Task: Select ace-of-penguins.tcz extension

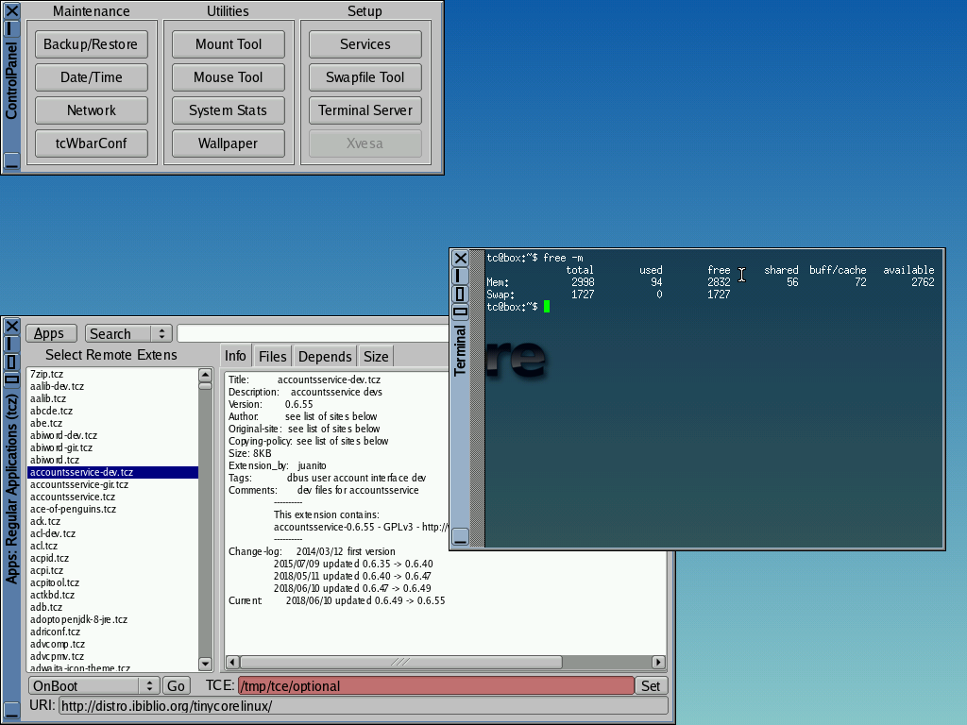Action: click(112, 509)
